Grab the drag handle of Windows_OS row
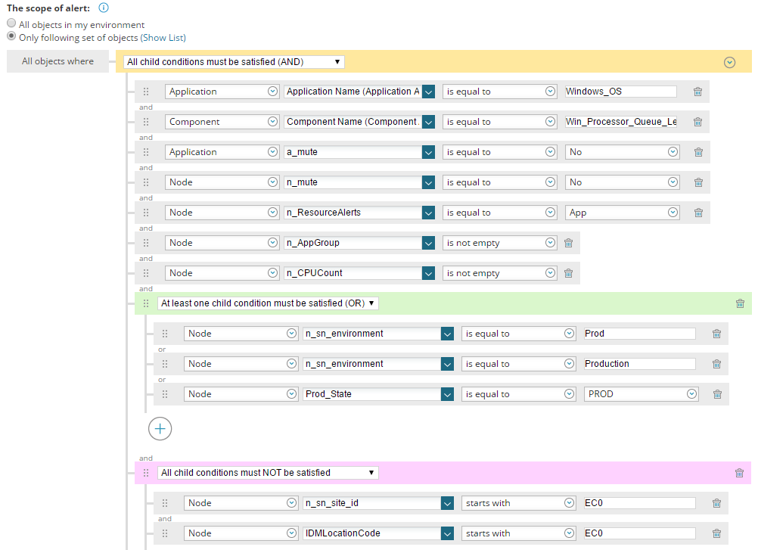Viewport: 758px width, 550px height. [146, 92]
